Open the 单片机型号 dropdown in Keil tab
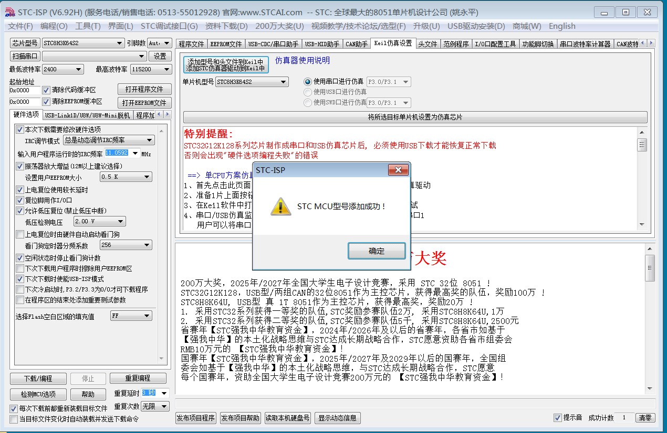Image resolution: width=667 pixels, height=433 pixels. [x=252, y=82]
